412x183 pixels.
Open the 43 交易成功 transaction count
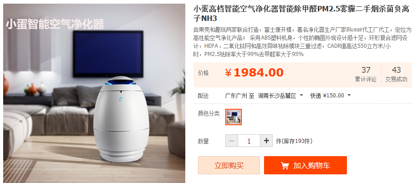(396, 74)
